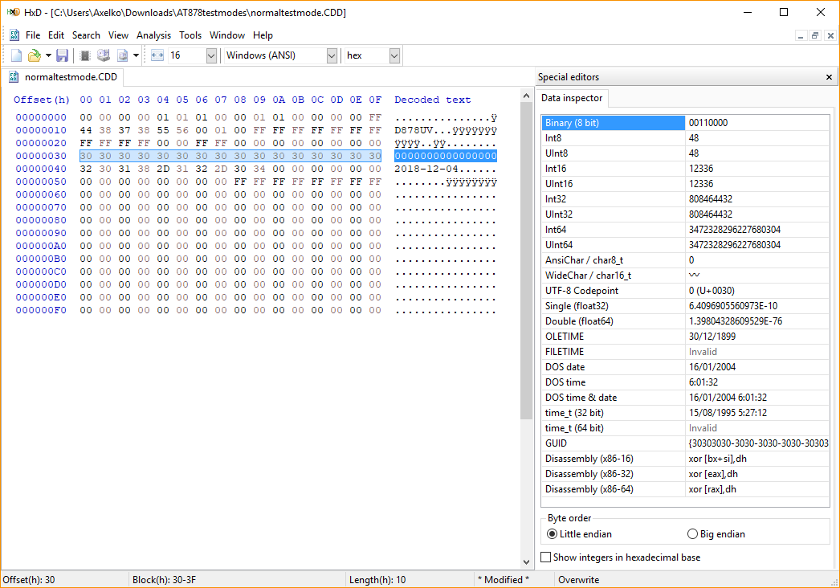The image size is (840, 588).
Task: Close the Special editors panel
Action: 829,77
